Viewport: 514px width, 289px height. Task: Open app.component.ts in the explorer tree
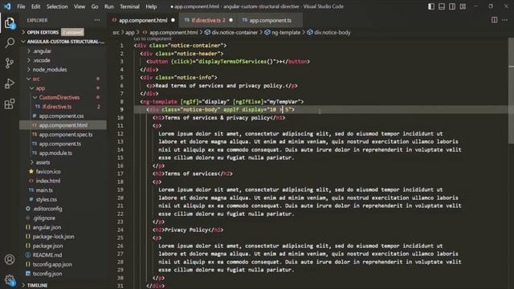tap(60, 144)
